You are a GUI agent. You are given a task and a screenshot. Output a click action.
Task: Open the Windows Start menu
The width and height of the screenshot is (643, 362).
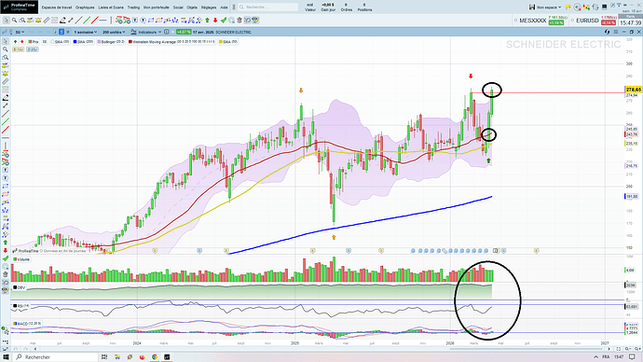point(6,357)
